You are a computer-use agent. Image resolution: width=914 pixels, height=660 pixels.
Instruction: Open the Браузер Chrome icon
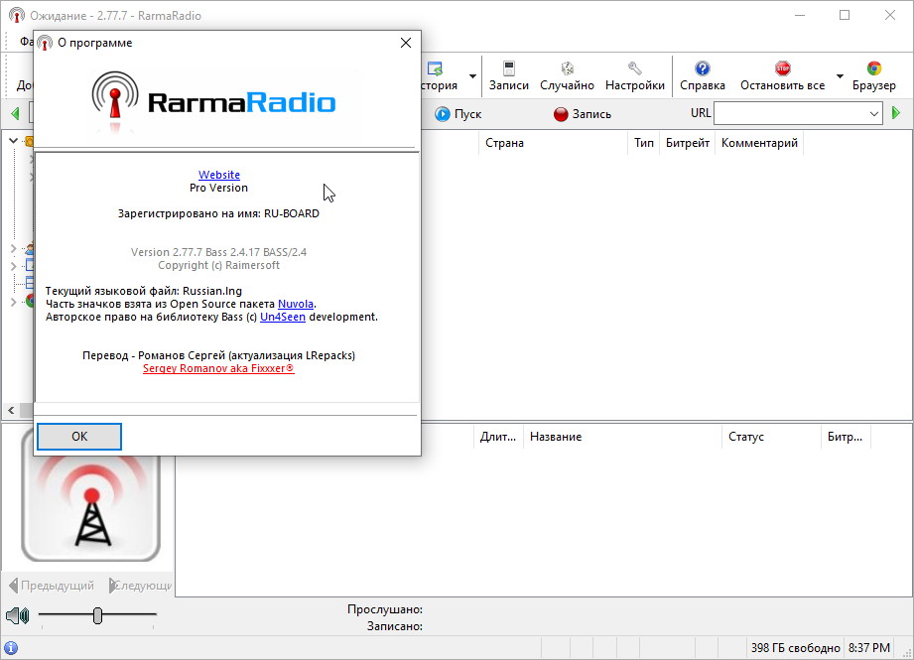point(873,68)
